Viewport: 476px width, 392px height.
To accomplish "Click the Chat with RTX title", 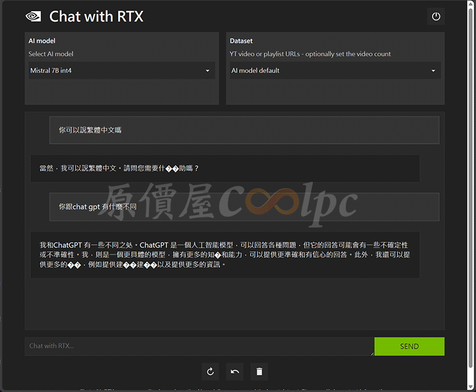I will 96,17.
